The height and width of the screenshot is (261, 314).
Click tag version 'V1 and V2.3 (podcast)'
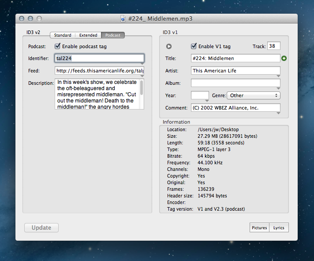221,209
